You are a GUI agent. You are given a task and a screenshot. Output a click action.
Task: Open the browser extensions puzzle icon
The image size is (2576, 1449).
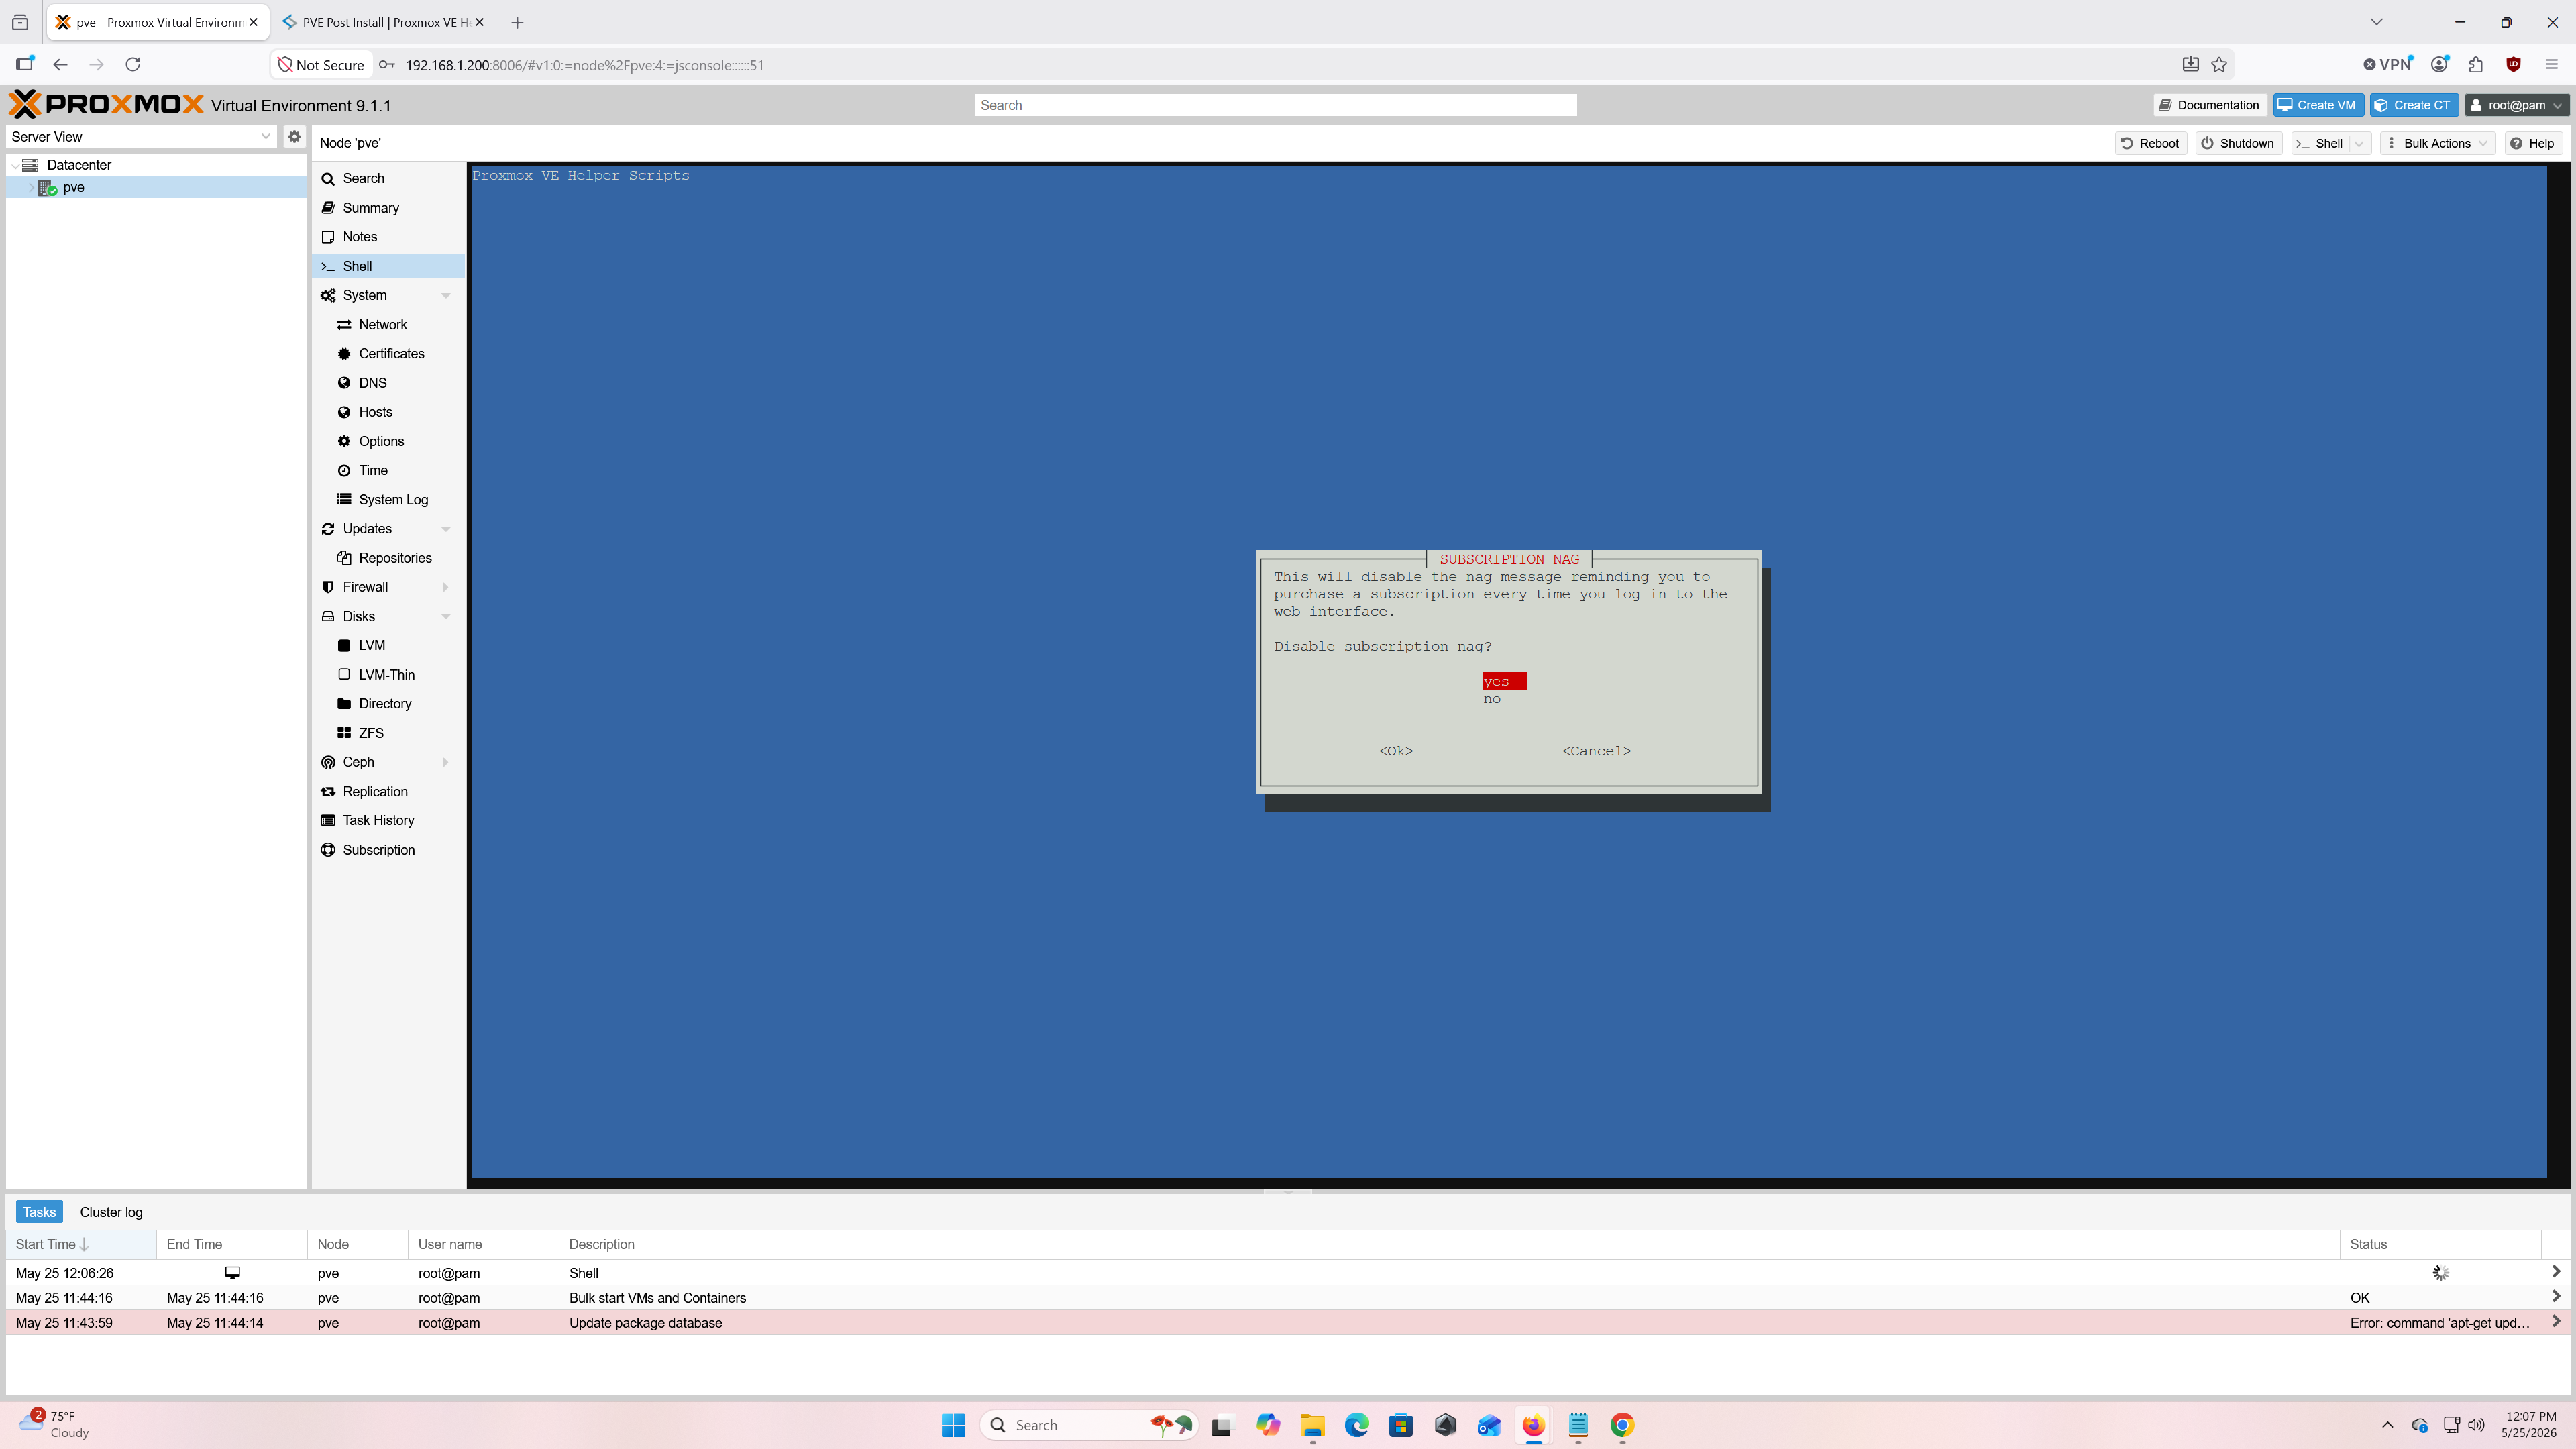(x=2476, y=65)
